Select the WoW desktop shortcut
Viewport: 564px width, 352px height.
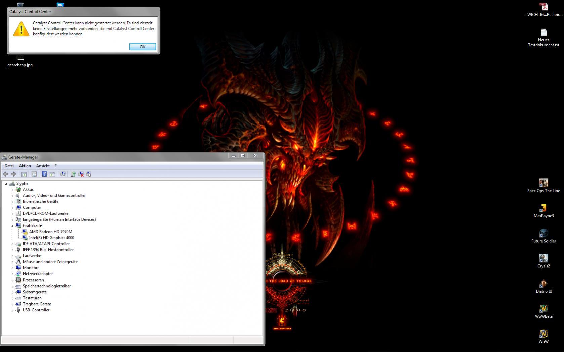pos(543,337)
